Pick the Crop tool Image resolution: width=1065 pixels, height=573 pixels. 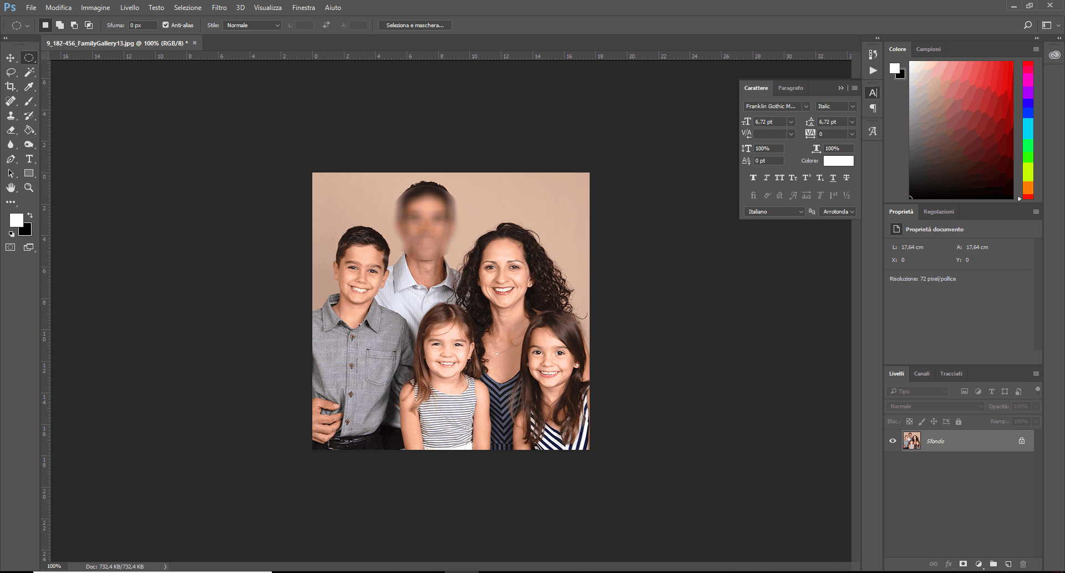coord(11,87)
